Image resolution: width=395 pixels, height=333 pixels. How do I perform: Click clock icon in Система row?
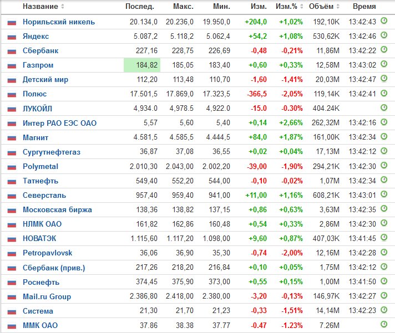[384, 310]
